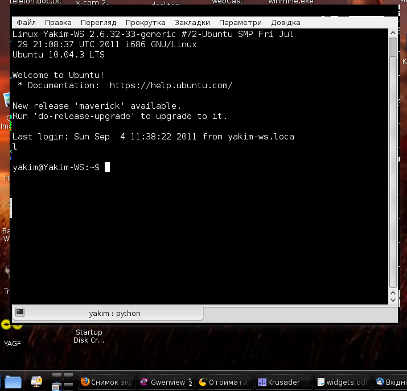407x391 pixels.
Task: Switch to the Вхідні mail taskbar entry
Action: click(391, 382)
